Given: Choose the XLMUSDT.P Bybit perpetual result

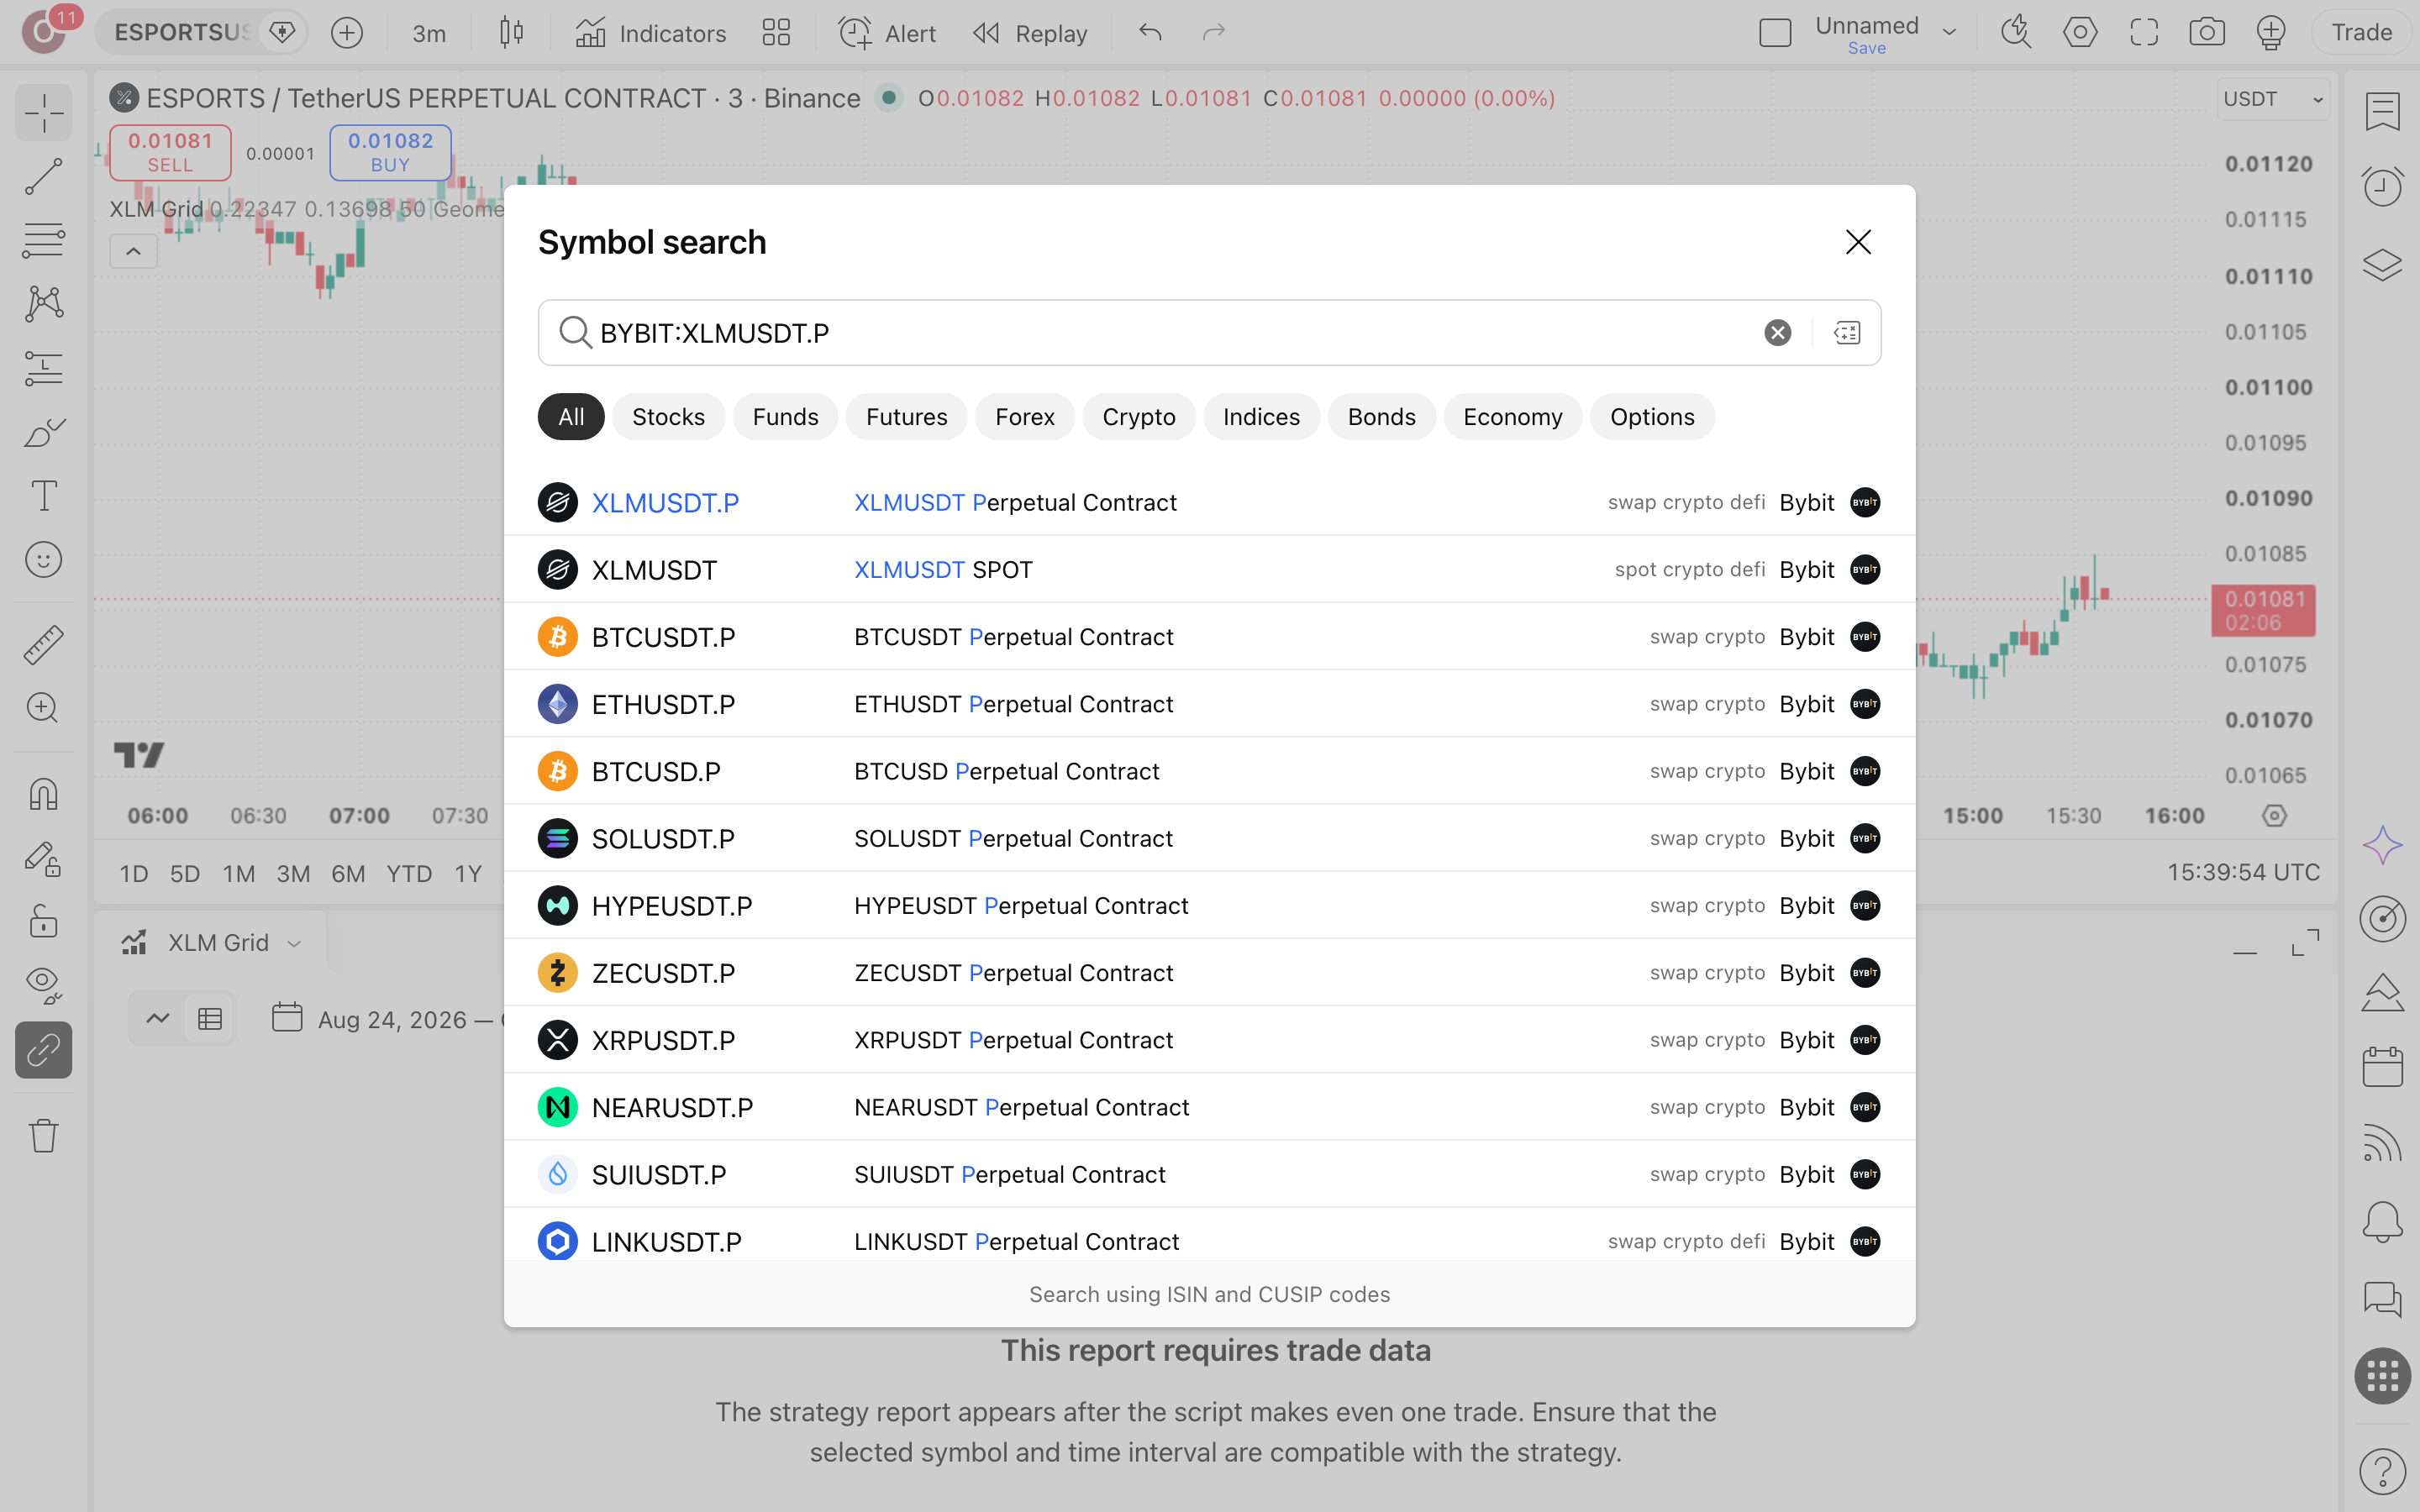Looking at the screenshot, I should click(x=1209, y=502).
